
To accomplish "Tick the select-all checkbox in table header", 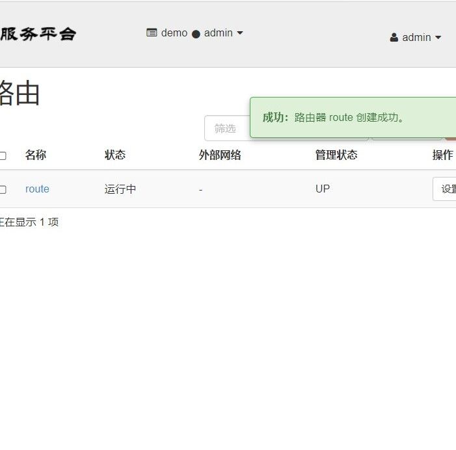I will tap(3, 156).
